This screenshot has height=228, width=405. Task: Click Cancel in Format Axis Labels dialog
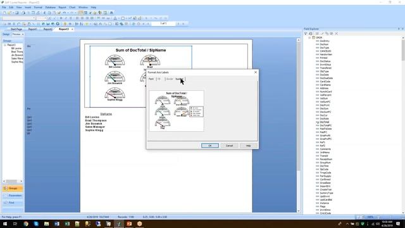(x=229, y=146)
